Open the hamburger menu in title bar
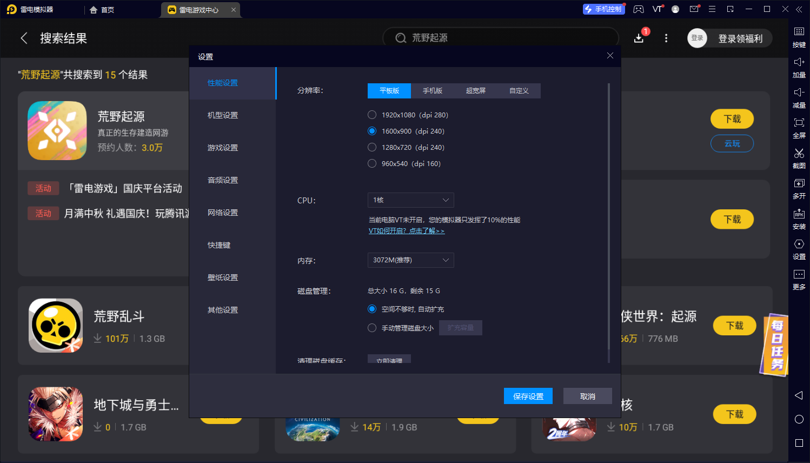This screenshot has height=463, width=810. (712, 9)
